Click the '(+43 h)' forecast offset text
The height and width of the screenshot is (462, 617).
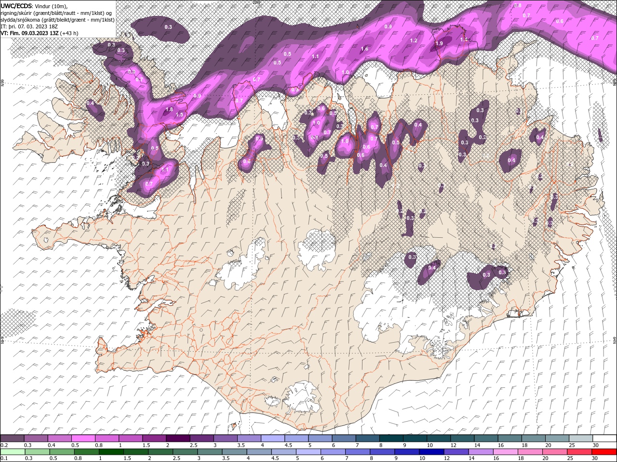tap(70, 33)
